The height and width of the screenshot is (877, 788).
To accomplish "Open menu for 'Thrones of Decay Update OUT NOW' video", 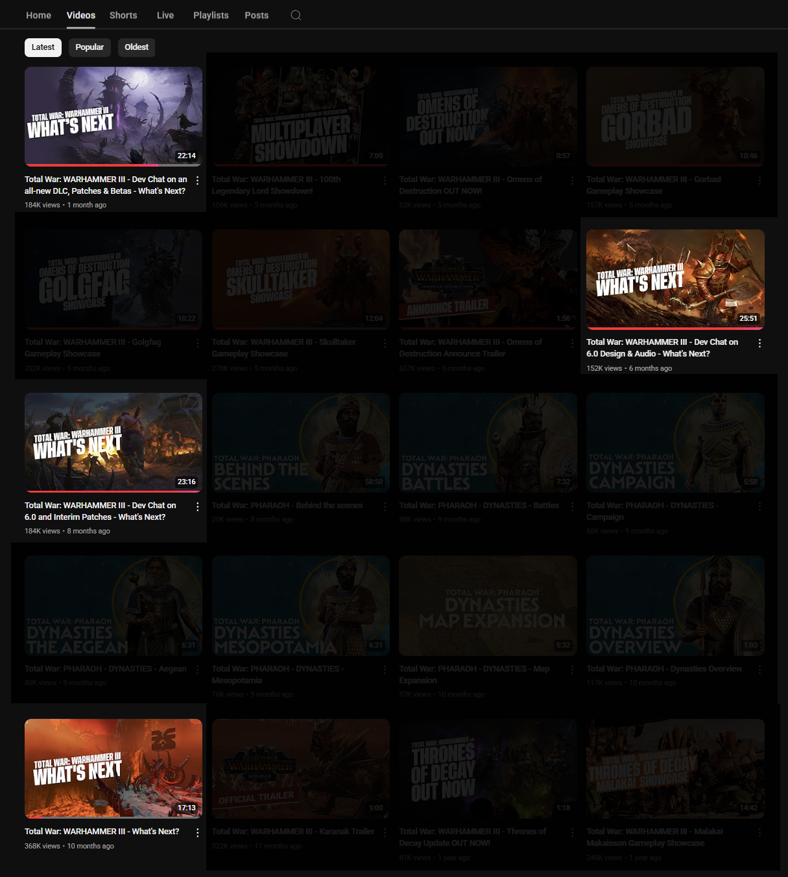I will point(572,832).
